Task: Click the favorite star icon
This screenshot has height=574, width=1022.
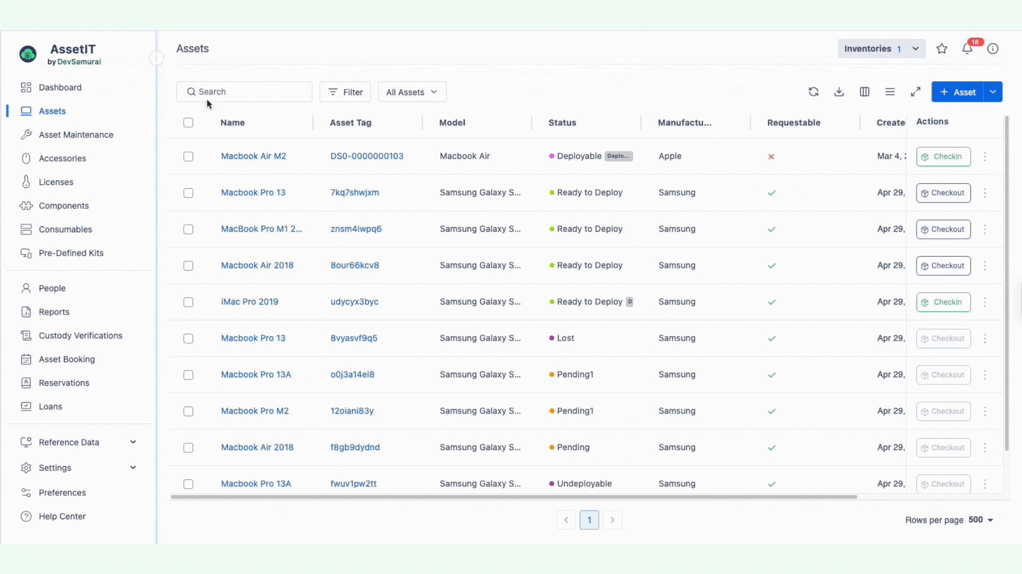Action: click(942, 48)
